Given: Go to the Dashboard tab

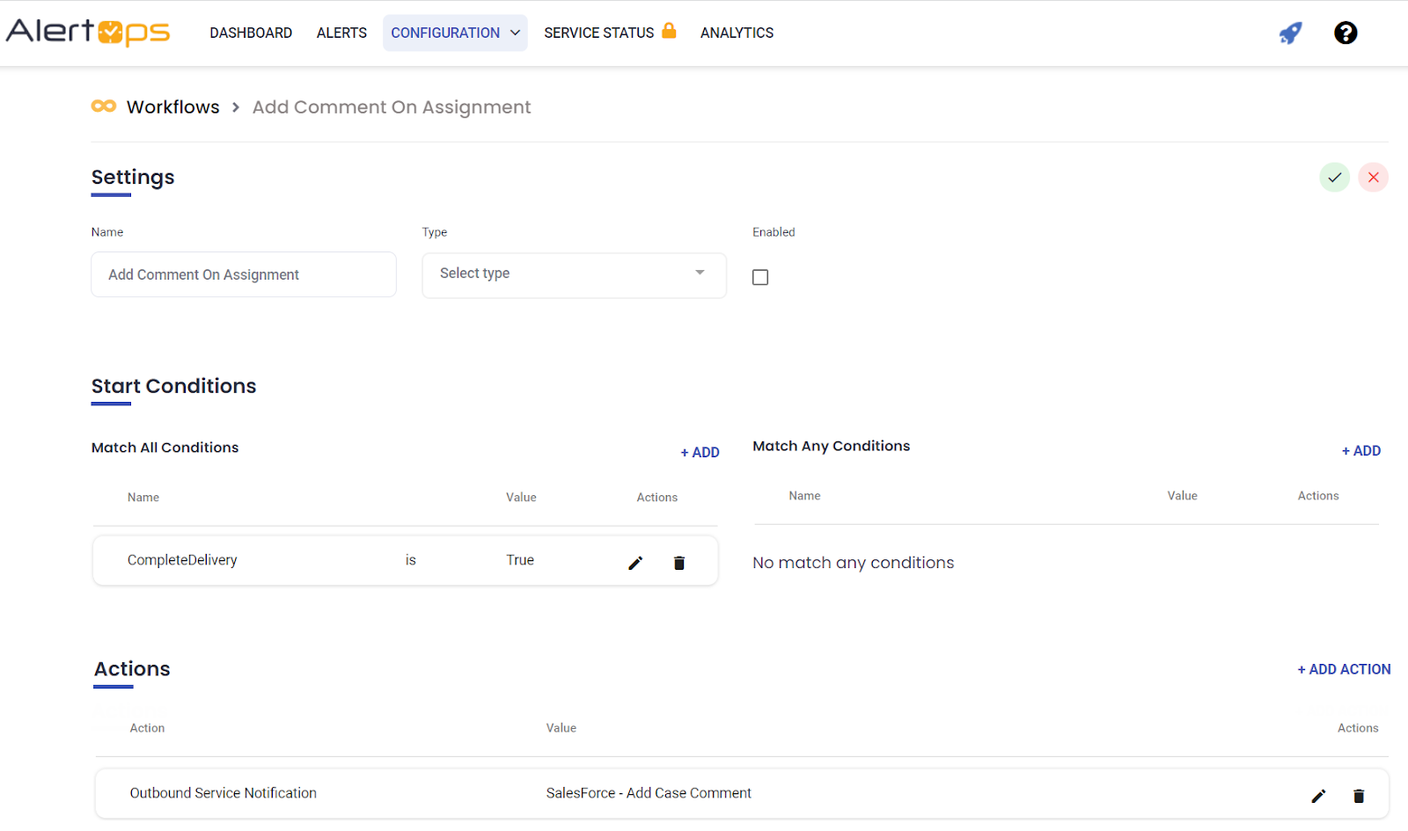Looking at the screenshot, I should pyautogui.click(x=251, y=33).
